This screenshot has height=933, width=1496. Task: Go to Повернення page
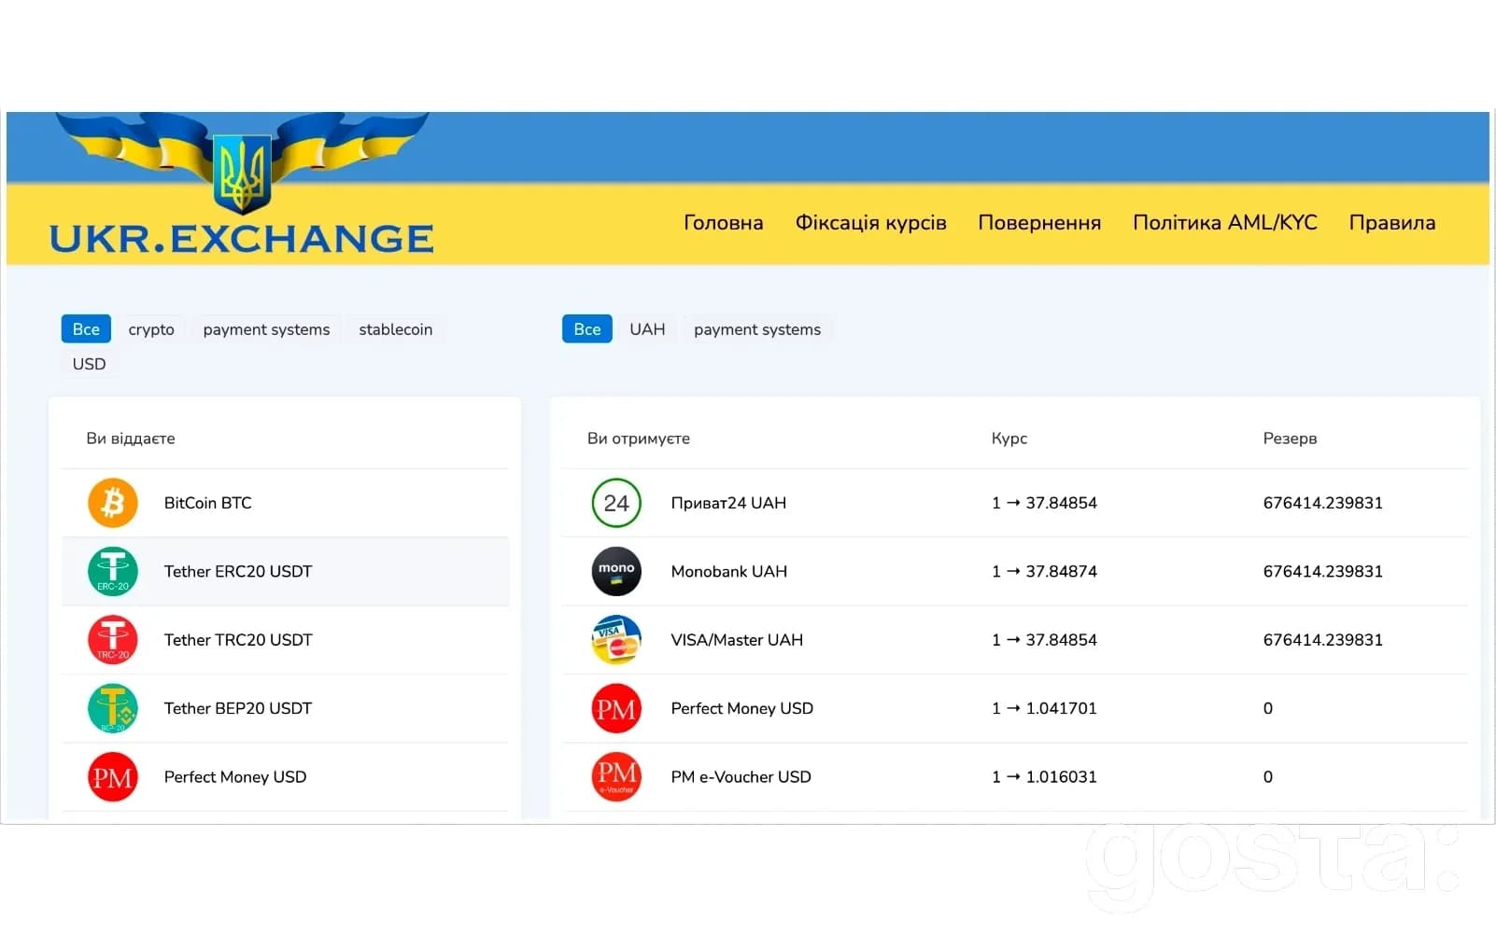[1039, 223]
